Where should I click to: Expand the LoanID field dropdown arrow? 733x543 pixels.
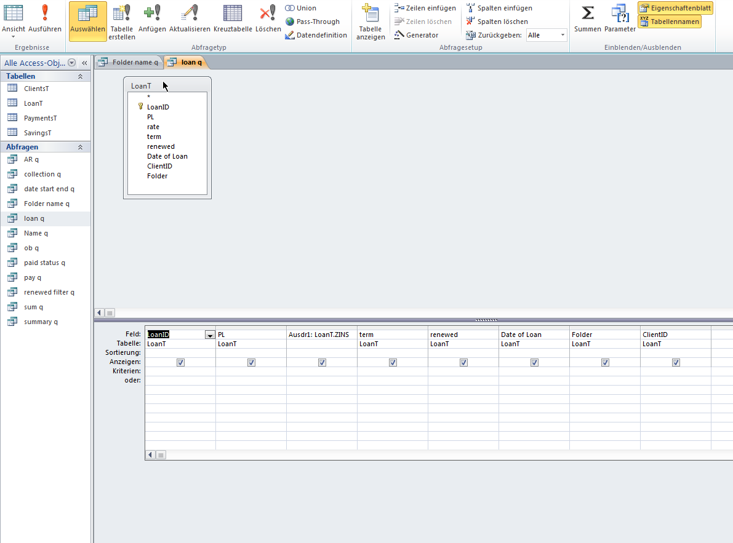[x=210, y=335]
